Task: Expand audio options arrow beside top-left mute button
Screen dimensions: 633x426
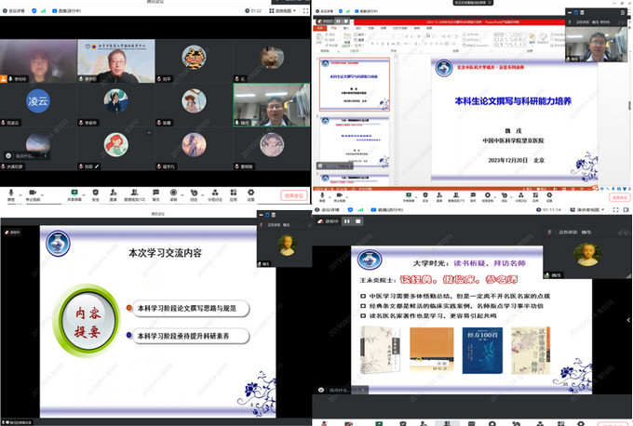Action: coord(22,191)
